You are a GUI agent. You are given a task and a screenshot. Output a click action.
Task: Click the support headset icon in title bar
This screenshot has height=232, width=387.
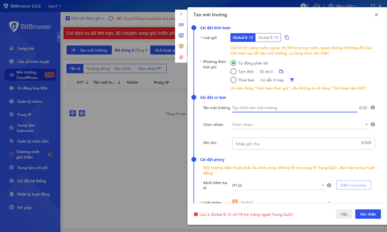[317, 6]
